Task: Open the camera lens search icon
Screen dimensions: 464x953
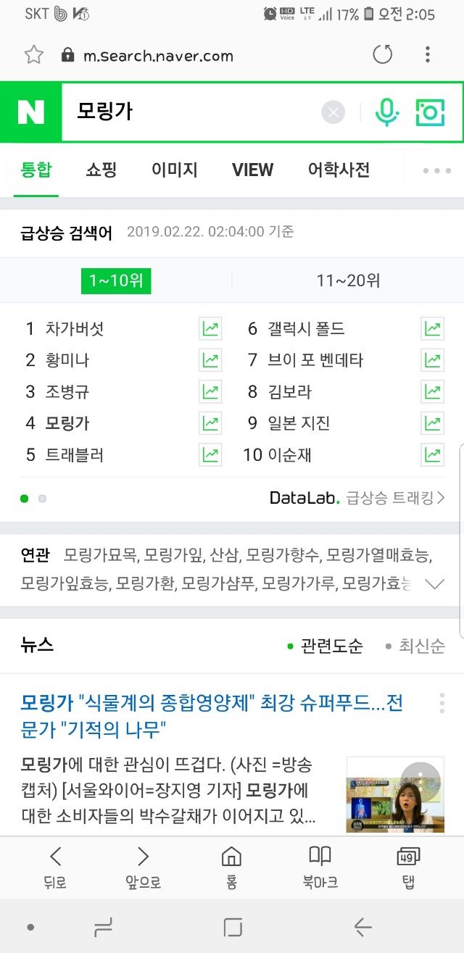Action: (x=430, y=112)
